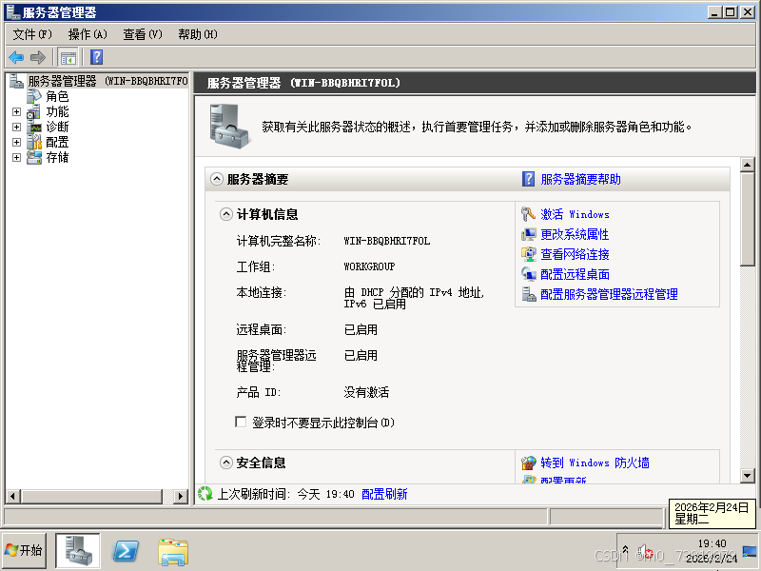
Task: Click the 更改系统属性 link
Action: (x=575, y=234)
